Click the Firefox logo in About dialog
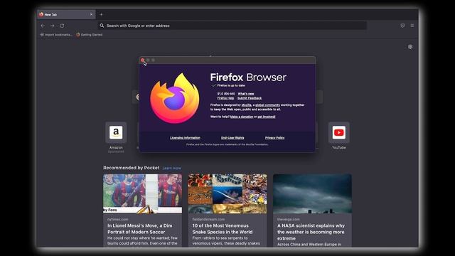The height and width of the screenshot is (256, 455). (x=175, y=98)
